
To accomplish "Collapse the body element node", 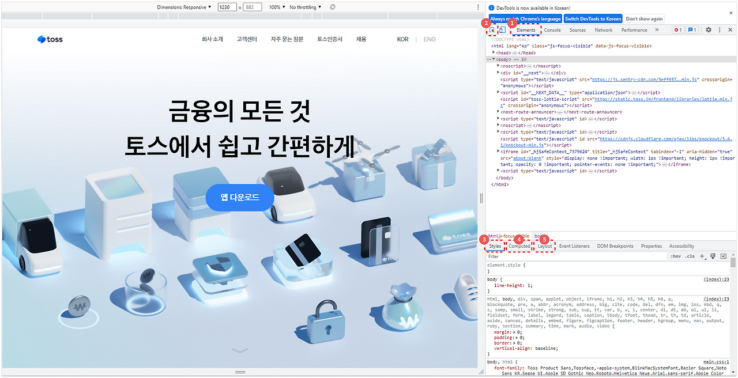I will pyautogui.click(x=494, y=59).
